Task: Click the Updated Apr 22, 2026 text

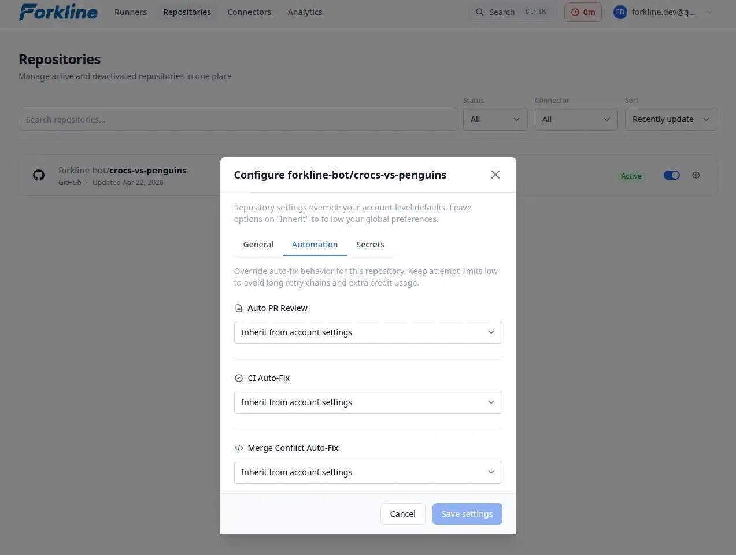Action: pyautogui.click(x=128, y=183)
